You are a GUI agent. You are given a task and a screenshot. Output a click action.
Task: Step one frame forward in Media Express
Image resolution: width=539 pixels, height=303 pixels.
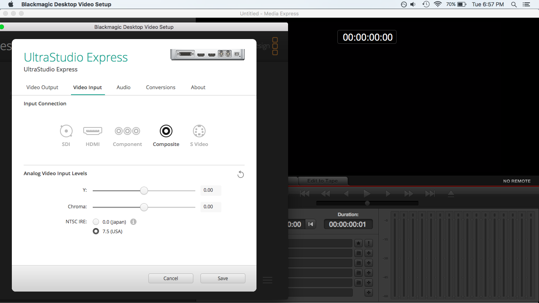click(x=388, y=194)
